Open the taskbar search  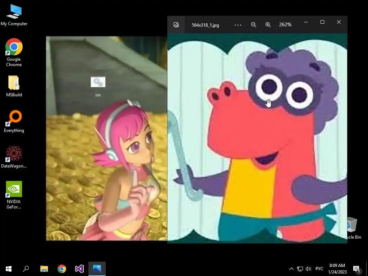[26, 269]
